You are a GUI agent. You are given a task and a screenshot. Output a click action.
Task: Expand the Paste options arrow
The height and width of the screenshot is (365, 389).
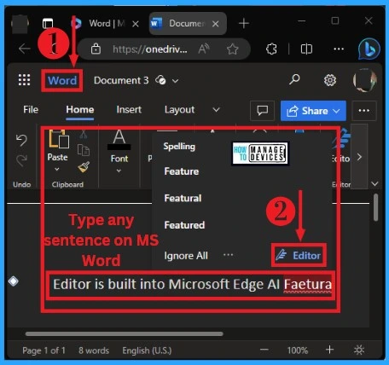click(57, 169)
